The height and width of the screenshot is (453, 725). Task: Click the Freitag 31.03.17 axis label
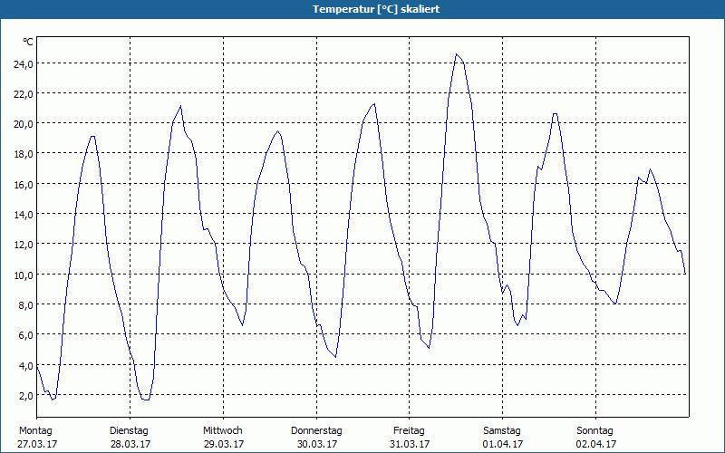pos(410,437)
